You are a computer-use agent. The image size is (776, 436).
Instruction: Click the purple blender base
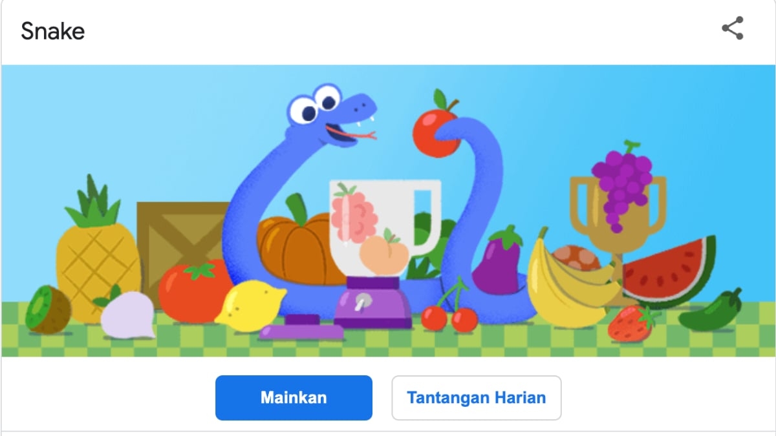click(x=372, y=302)
